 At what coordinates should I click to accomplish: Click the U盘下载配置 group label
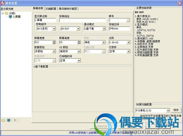click(41, 67)
